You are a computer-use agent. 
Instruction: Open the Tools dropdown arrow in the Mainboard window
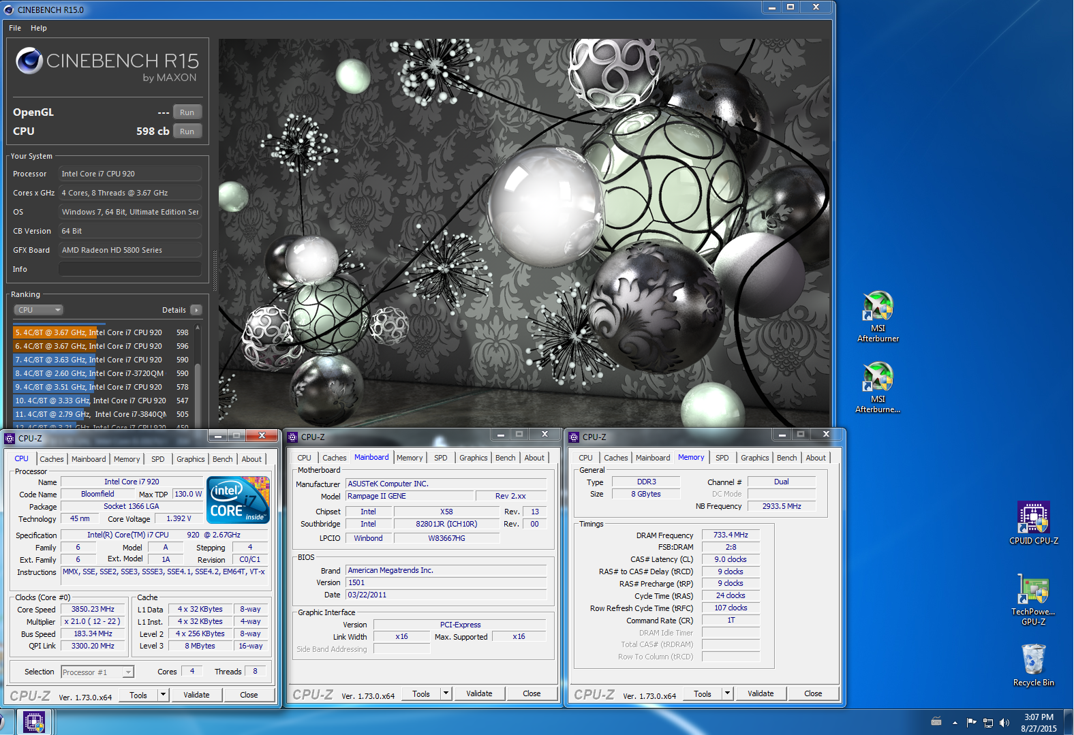pyautogui.click(x=446, y=693)
